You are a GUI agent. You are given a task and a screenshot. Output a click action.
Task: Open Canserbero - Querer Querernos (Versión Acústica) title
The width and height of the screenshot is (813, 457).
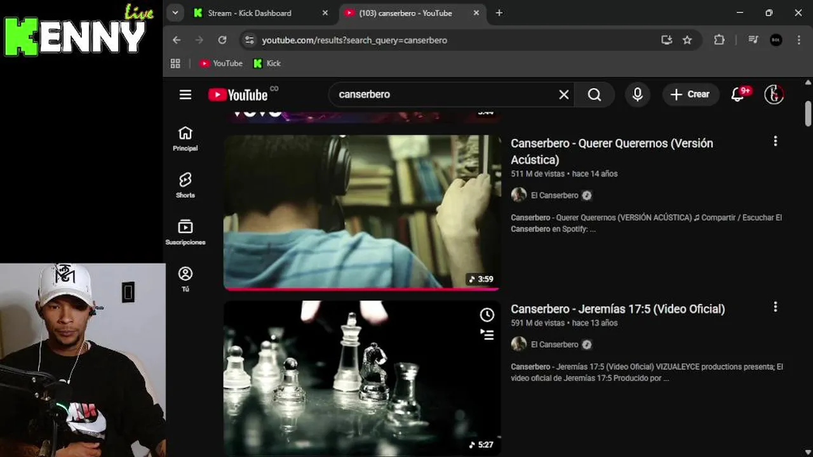tap(612, 151)
